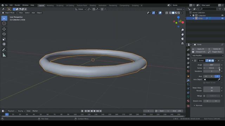
Task: Click the Angle value field
Action: tap(212, 65)
